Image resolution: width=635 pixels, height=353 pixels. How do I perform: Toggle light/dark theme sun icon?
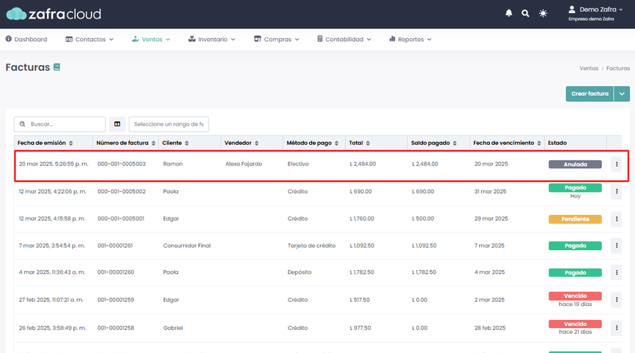(x=543, y=13)
